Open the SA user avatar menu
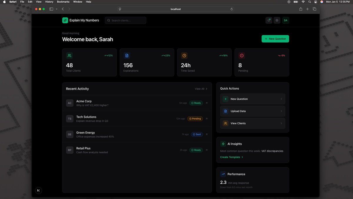 [286, 20]
